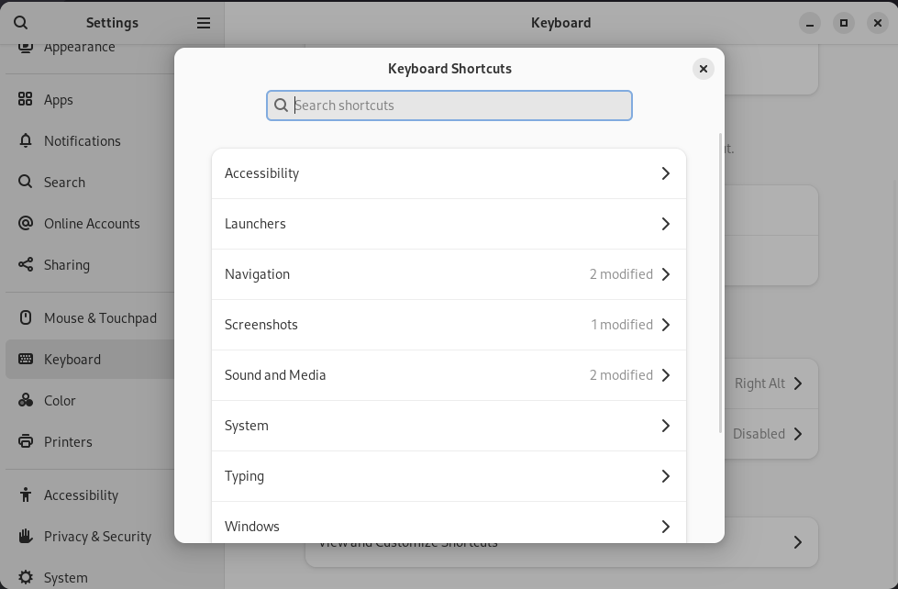Click the Printers icon in sidebar
The height and width of the screenshot is (589, 898).
(x=25, y=441)
